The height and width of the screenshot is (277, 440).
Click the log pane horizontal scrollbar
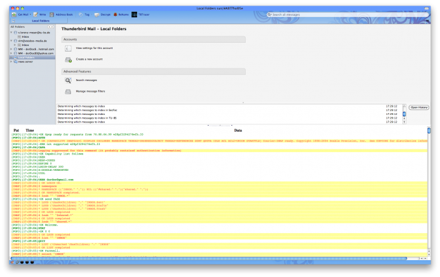coord(209,258)
